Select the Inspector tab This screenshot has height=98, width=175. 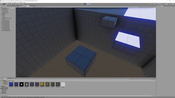[160, 6]
